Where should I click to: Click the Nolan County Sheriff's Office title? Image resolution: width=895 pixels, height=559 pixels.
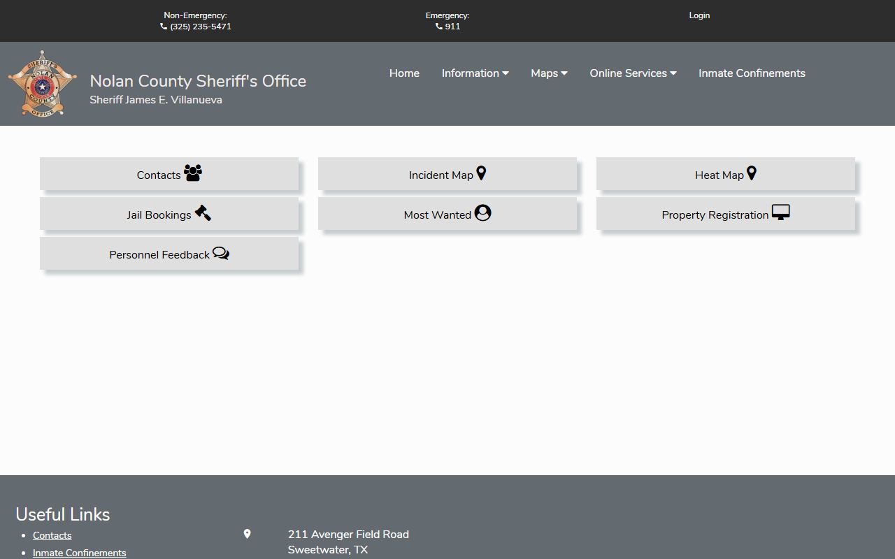[198, 81]
